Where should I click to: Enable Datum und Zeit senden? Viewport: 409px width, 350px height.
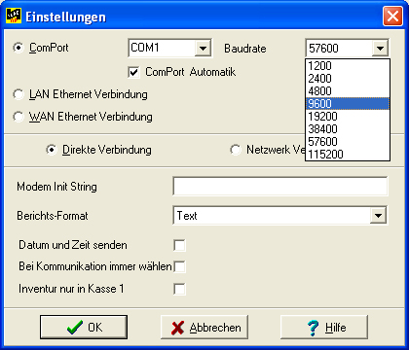coord(179,245)
